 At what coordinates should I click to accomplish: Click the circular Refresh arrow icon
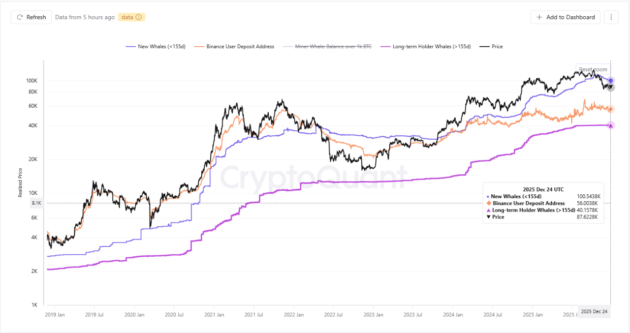click(x=19, y=17)
